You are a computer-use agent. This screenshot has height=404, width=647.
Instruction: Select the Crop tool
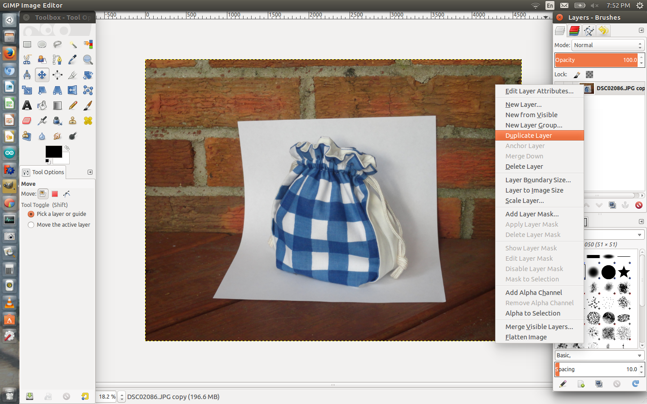click(73, 75)
